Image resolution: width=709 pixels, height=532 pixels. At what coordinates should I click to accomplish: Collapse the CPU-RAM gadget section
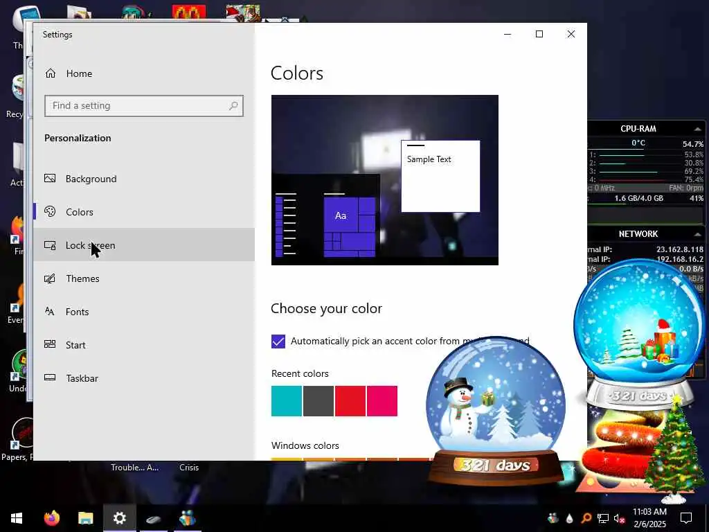point(697,129)
